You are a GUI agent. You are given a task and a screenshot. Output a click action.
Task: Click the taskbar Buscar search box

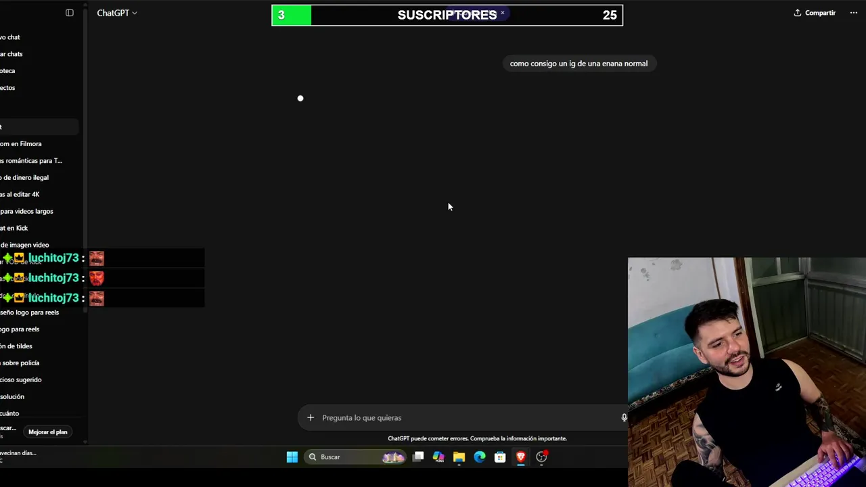(x=356, y=457)
